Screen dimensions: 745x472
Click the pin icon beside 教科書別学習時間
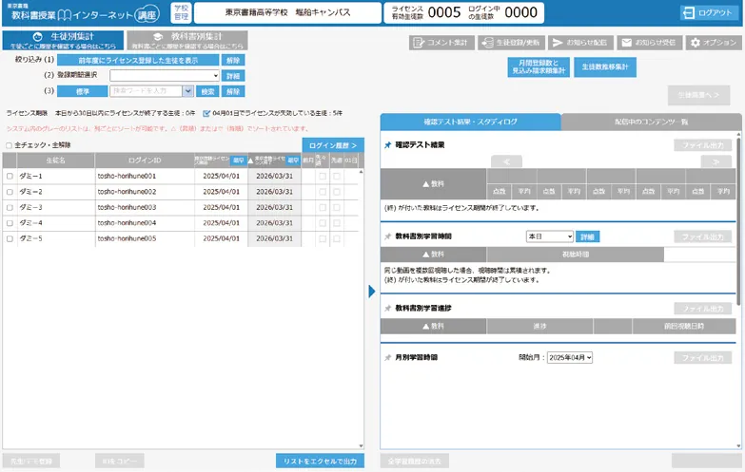coord(387,236)
